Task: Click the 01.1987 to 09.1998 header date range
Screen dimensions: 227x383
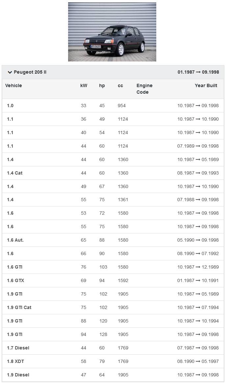Action: (x=198, y=72)
